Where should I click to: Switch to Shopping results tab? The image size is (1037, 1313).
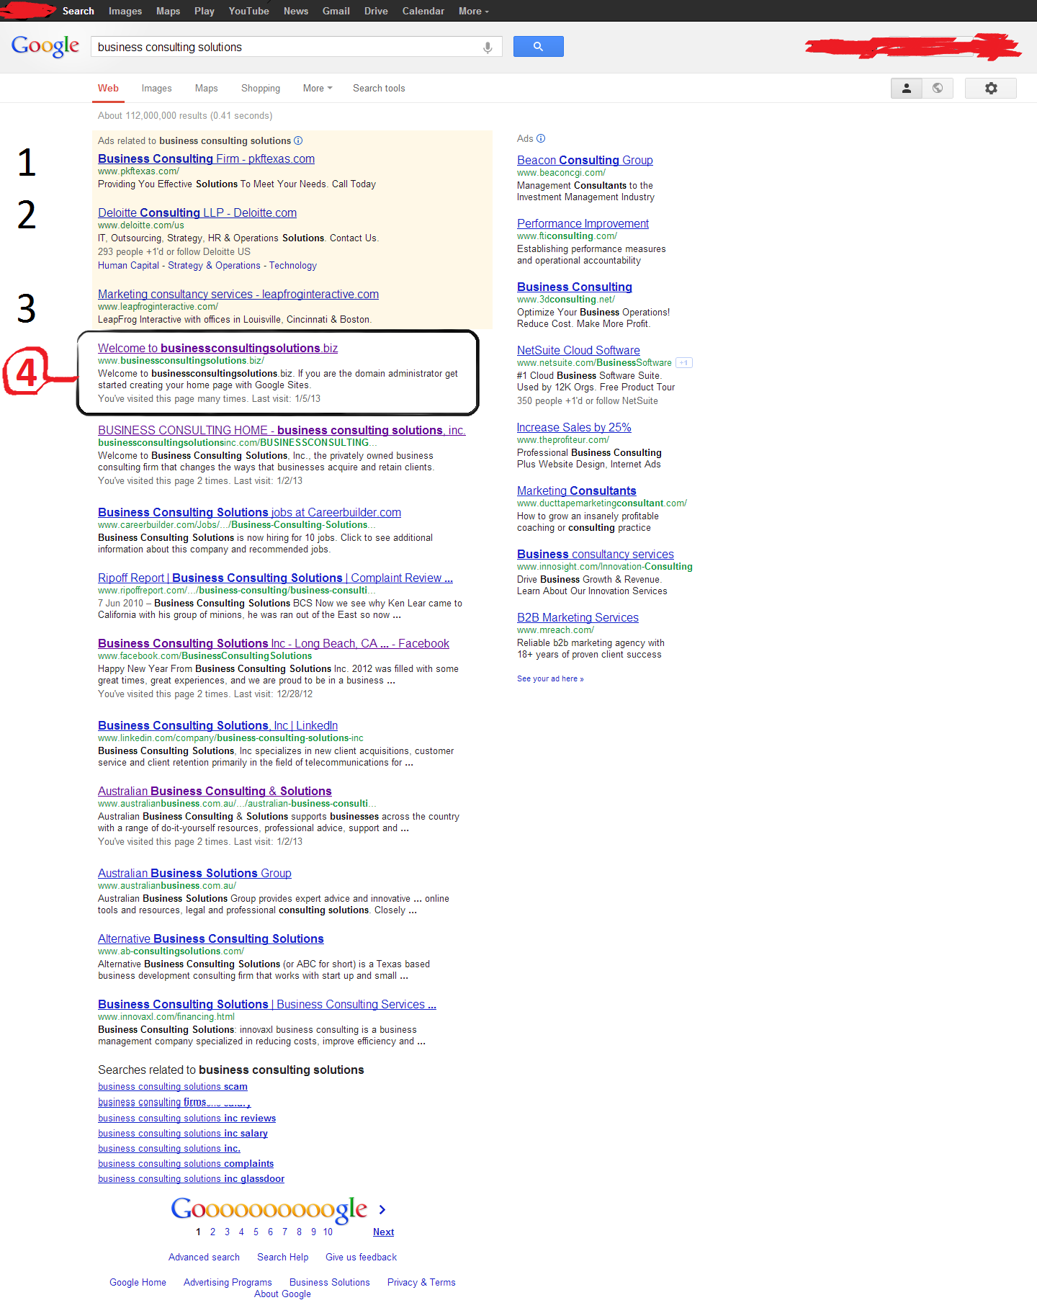(x=261, y=88)
